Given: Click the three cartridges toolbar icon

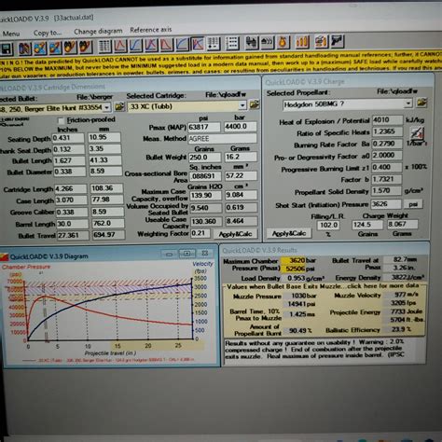Looking at the screenshot, I should click(302, 42).
